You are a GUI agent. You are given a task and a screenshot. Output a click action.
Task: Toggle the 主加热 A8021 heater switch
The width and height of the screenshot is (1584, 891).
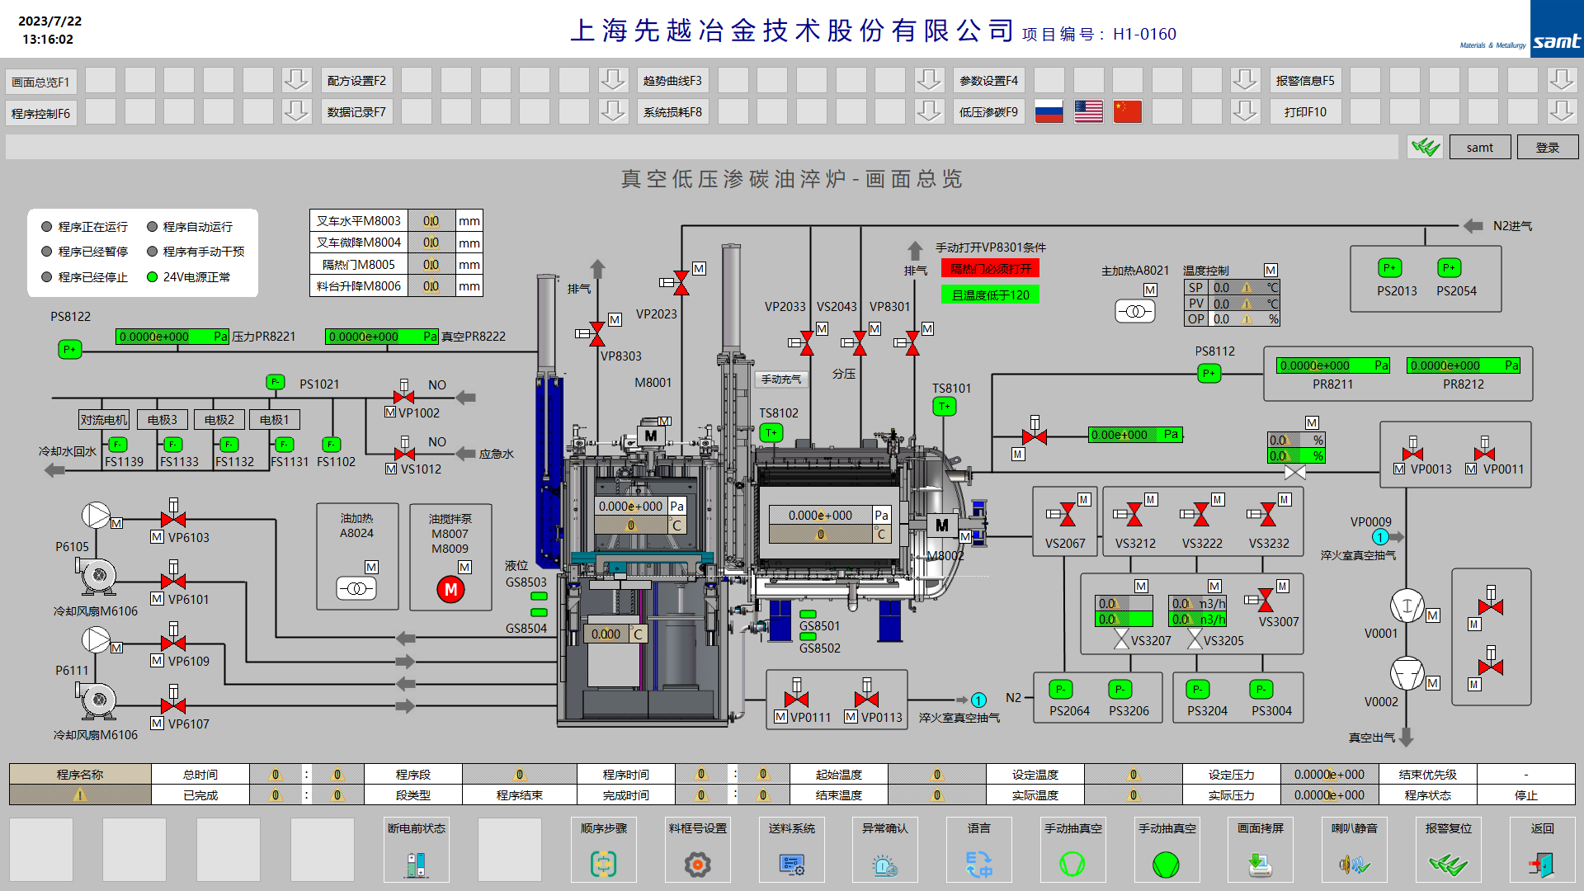coord(1135,311)
